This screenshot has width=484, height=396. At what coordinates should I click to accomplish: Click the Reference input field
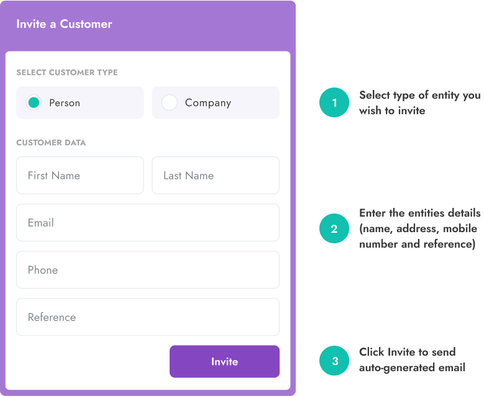(x=148, y=317)
